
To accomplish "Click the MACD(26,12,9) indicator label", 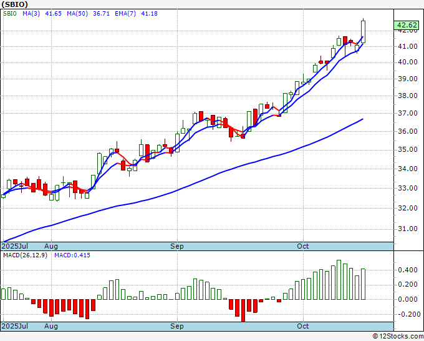I will tap(25, 255).
